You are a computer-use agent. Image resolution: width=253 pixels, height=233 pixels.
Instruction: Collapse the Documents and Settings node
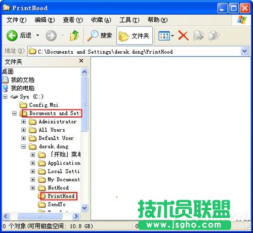pos(15,113)
